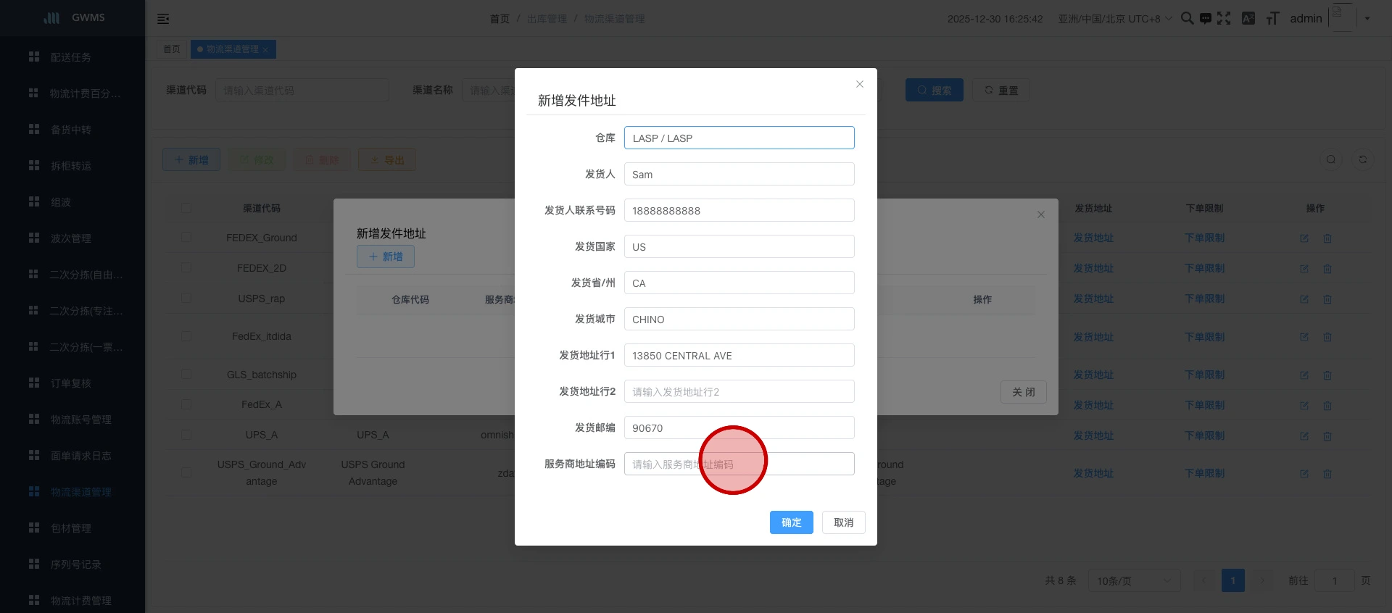The image size is (1392, 613).
Task: Check the FEDEX_2D row checkbox
Action: point(186,267)
